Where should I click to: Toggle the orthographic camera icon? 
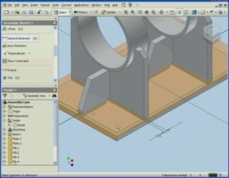(x=186, y=12)
